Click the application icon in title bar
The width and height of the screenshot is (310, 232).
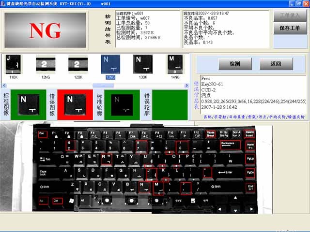click(3, 3)
